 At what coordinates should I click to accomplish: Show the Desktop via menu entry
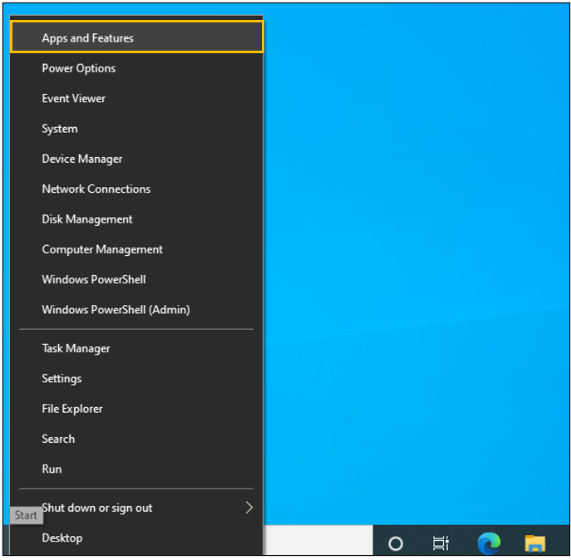136,538
